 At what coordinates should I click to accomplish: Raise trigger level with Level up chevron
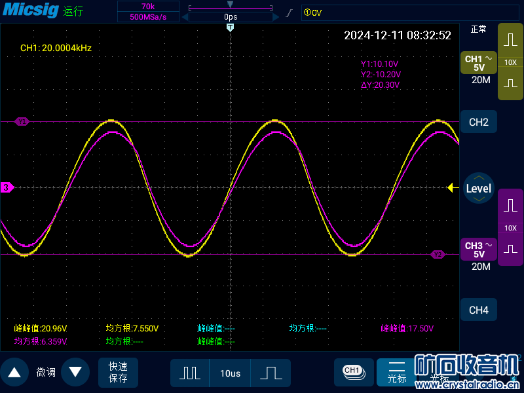(479, 178)
